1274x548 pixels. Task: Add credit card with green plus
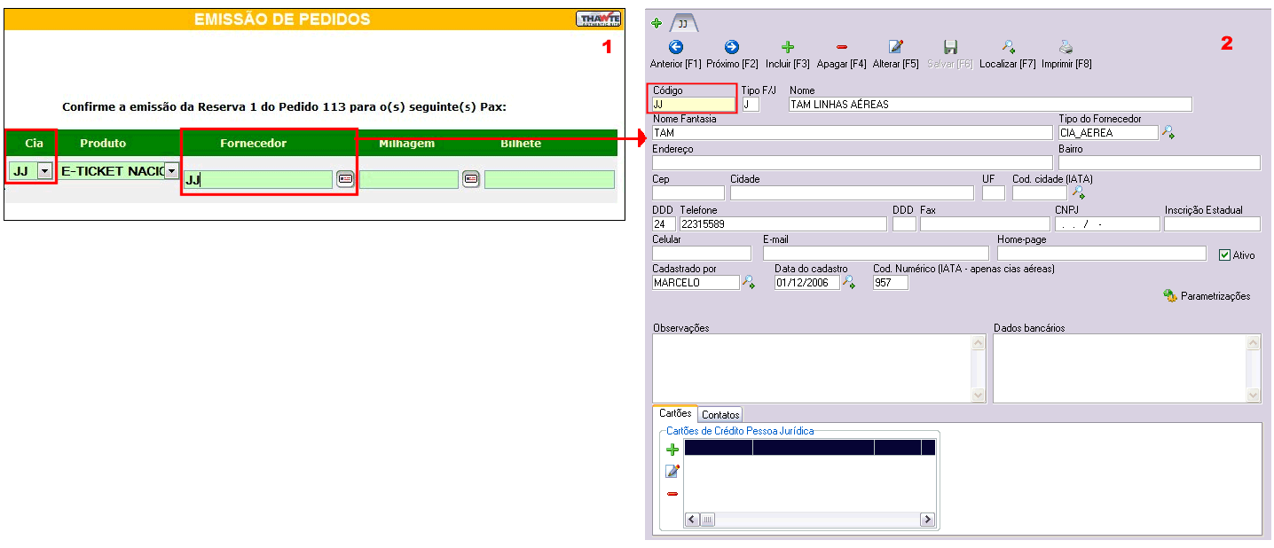672,450
